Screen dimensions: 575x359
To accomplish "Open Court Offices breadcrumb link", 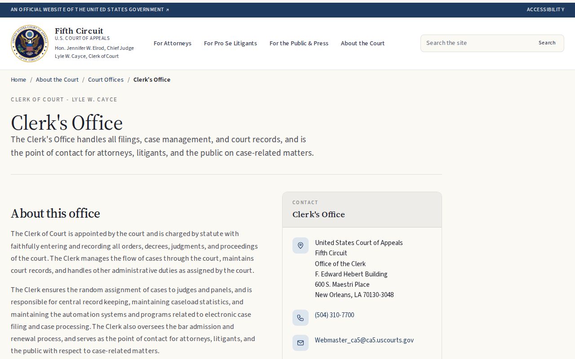I will coord(106,79).
